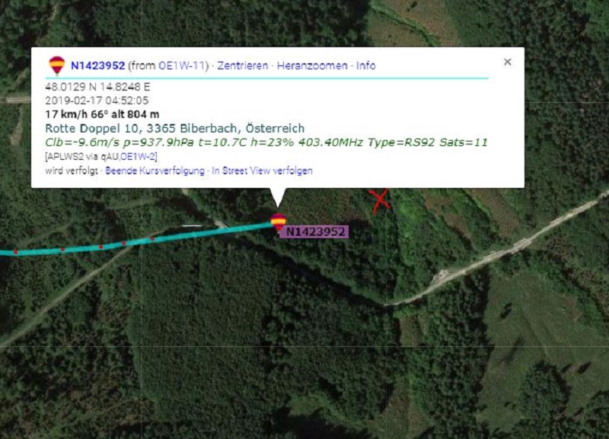This screenshot has width=609, height=439.
Task: Open the bold N1423952 station link
Action: click(x=98, y=65)
